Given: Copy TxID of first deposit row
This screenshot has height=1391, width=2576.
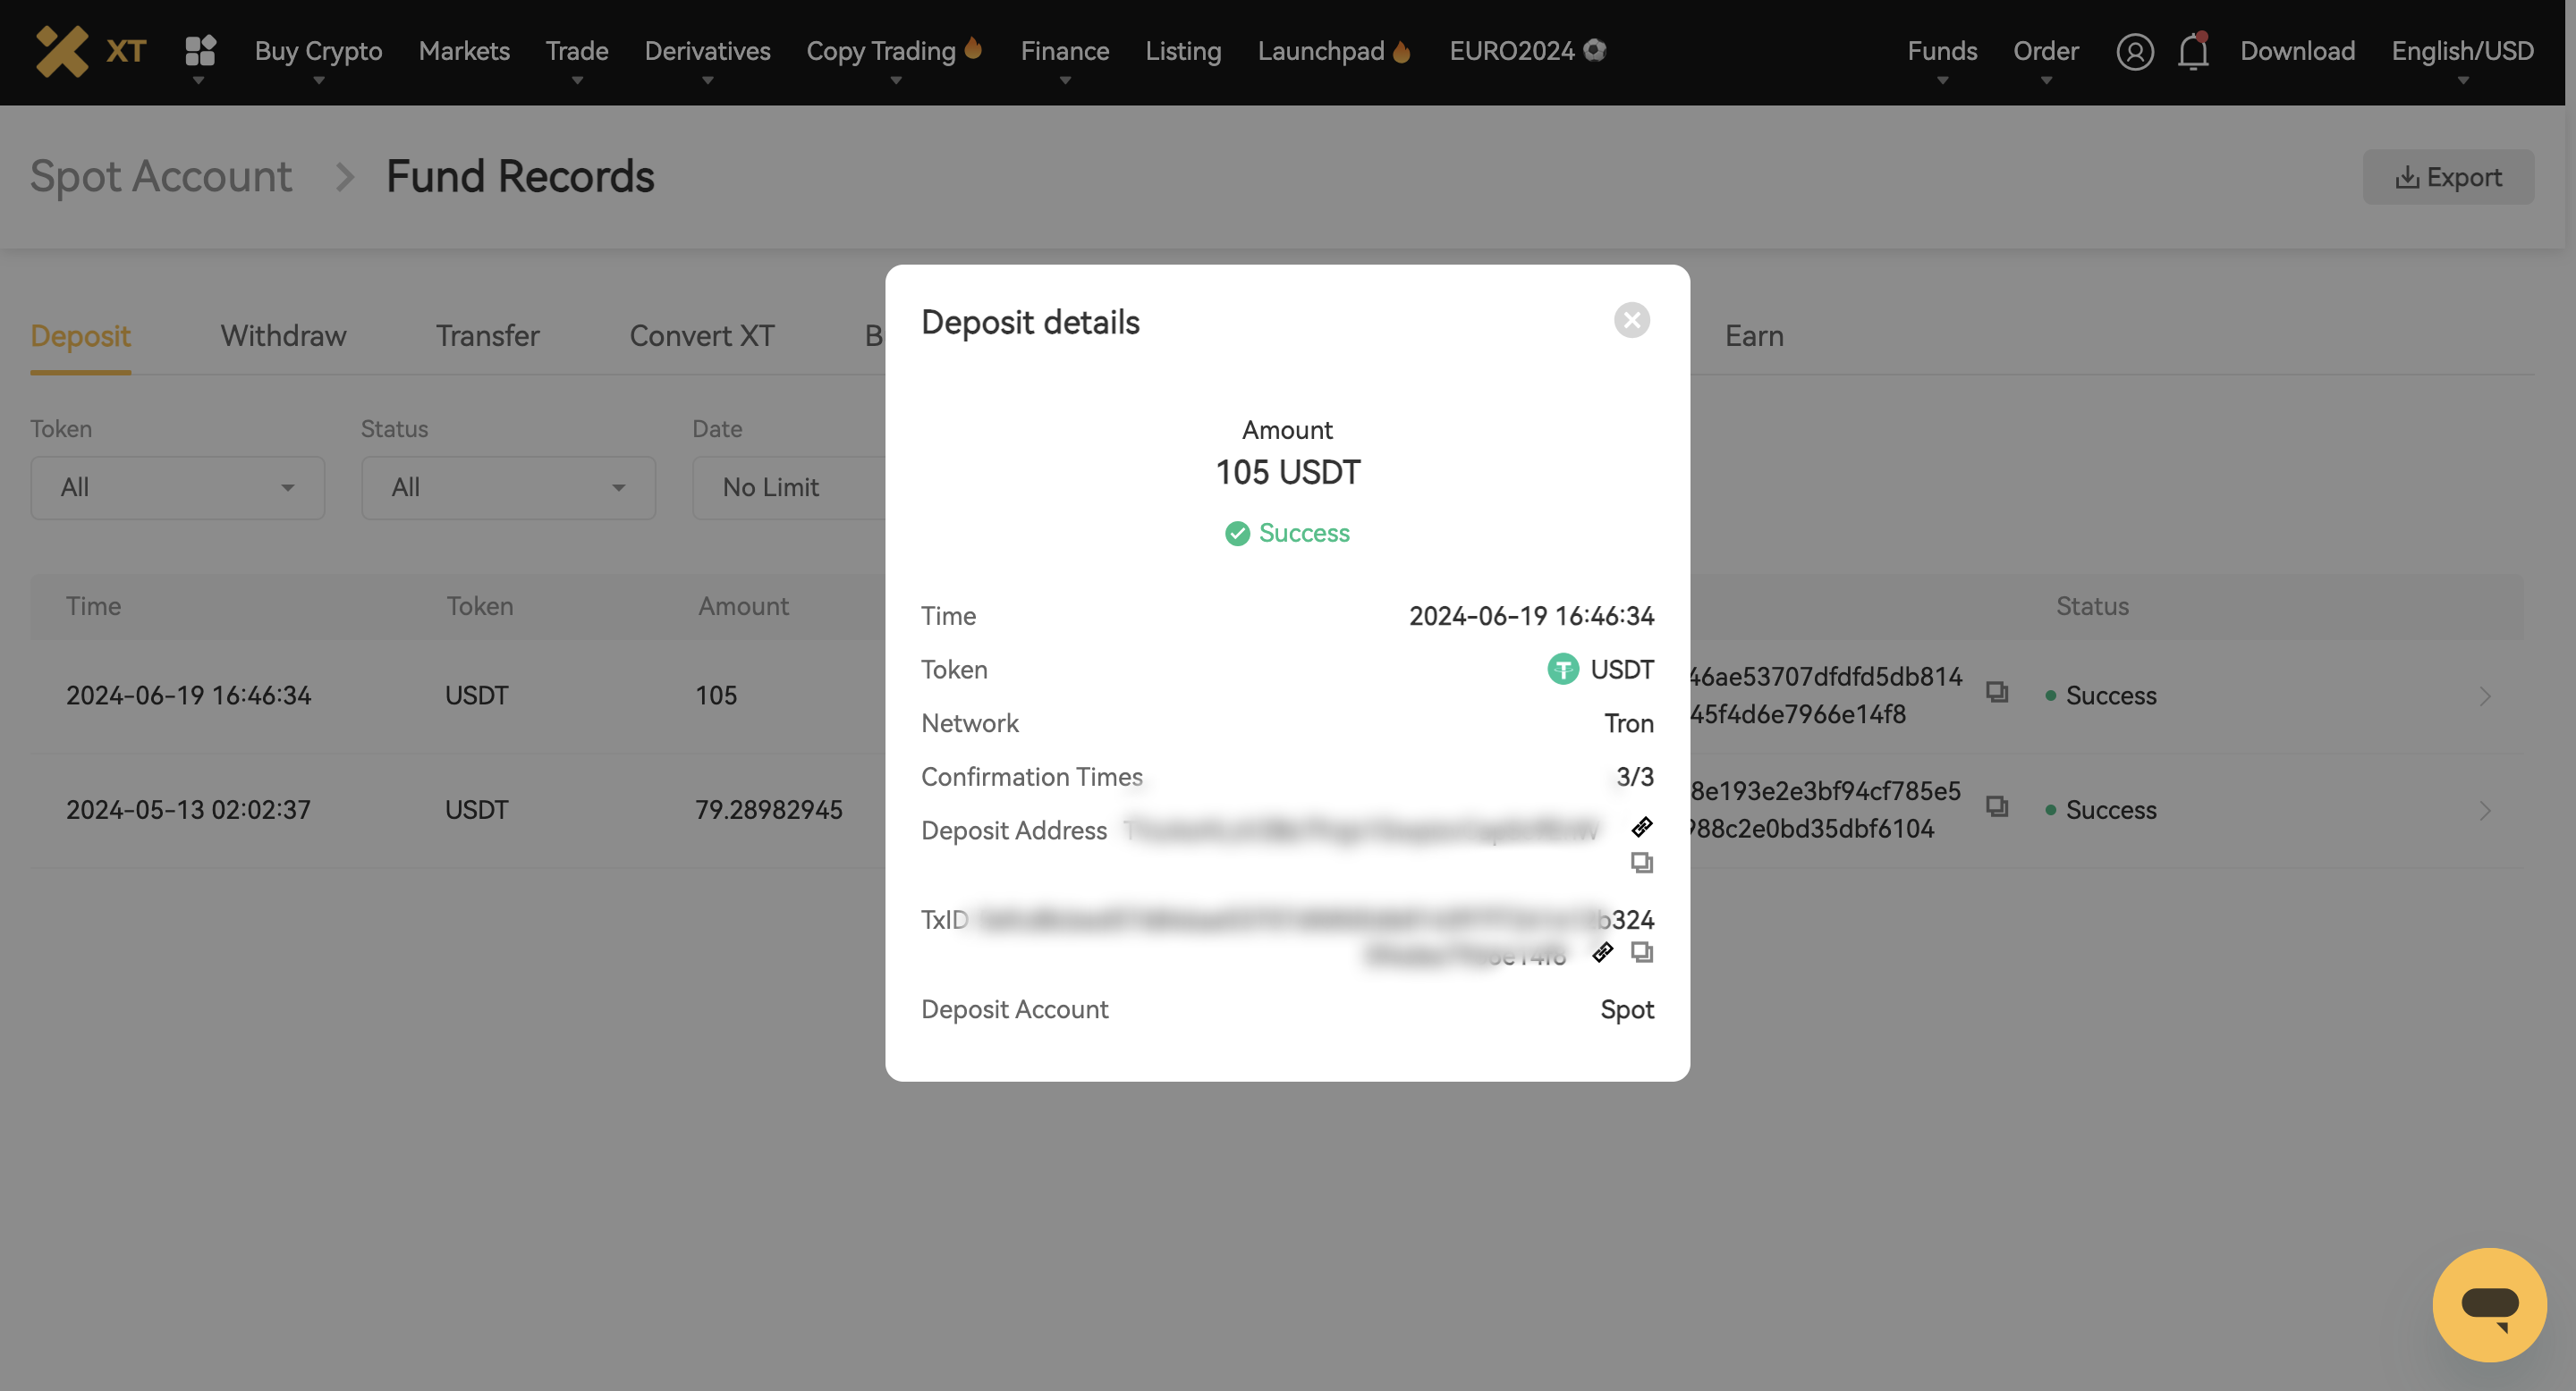Looking at the screenshot, I should click(1996, 692).
